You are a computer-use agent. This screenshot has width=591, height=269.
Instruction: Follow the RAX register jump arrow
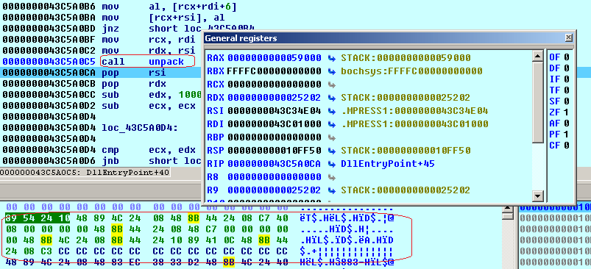pyautogui.click(x=332, y=58)
